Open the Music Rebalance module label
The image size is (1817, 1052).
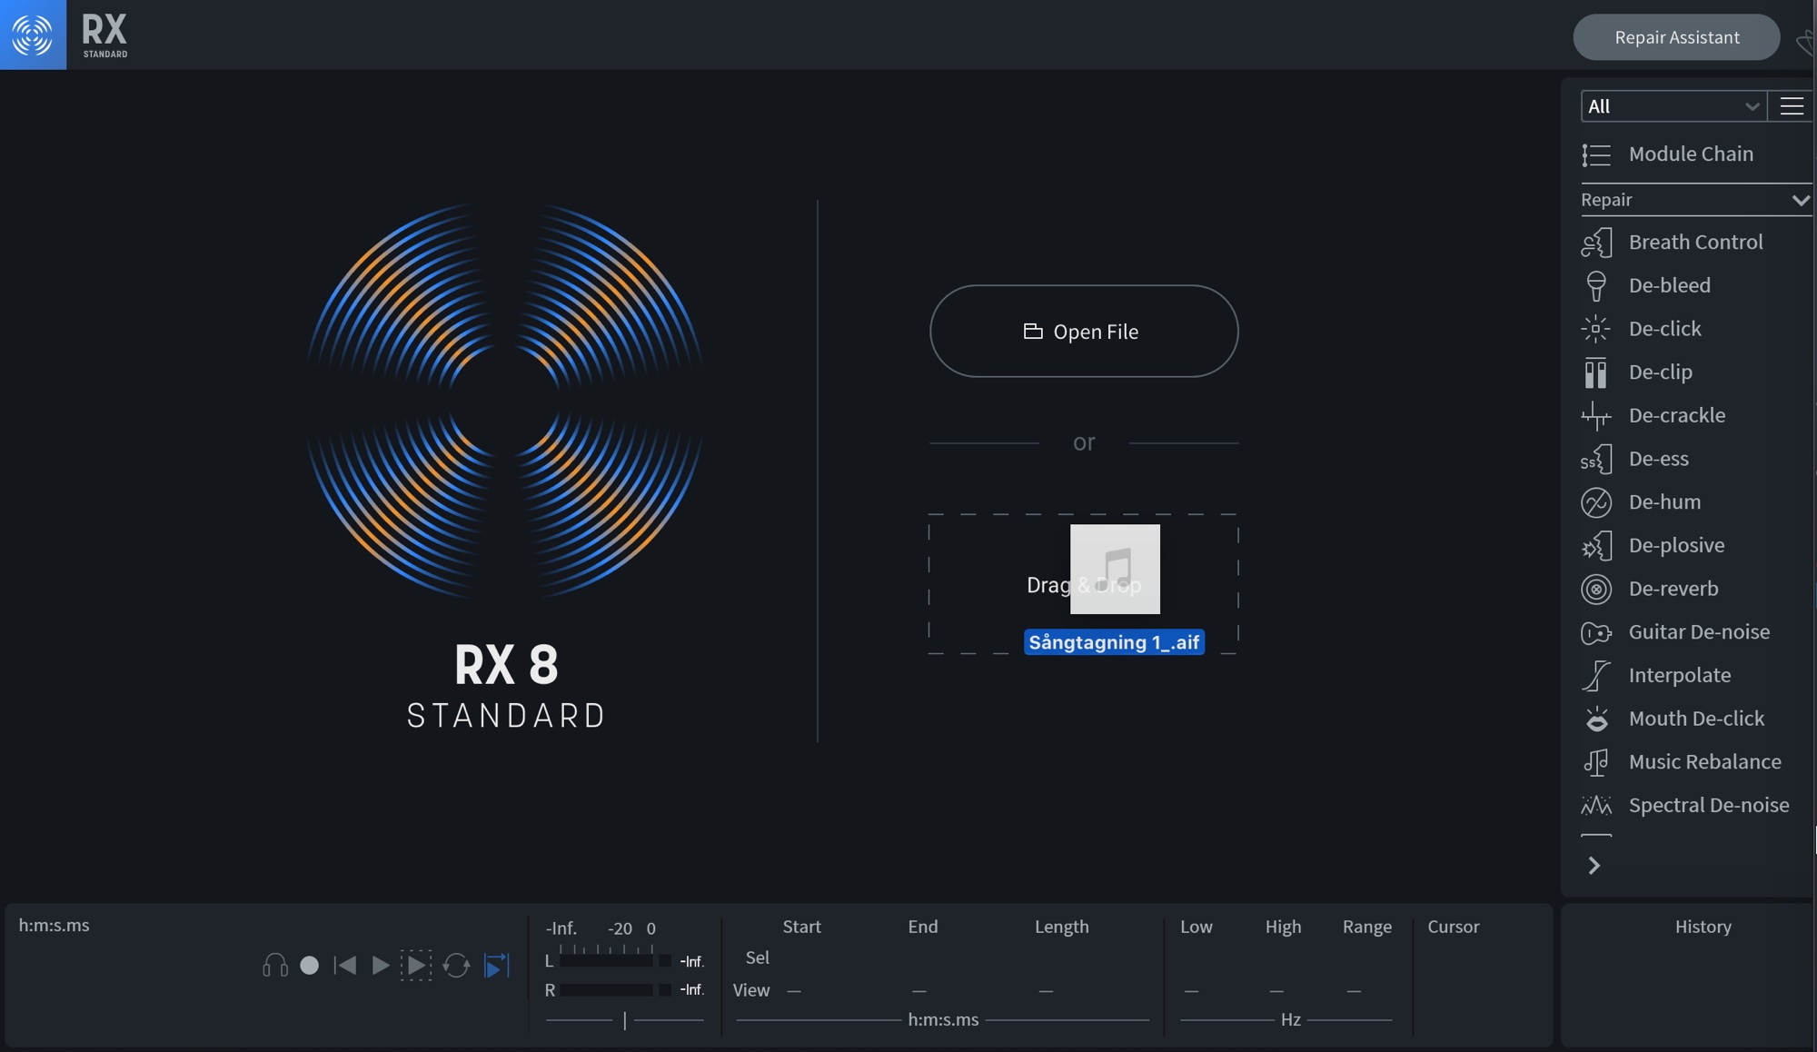[x=1704, y=762]
